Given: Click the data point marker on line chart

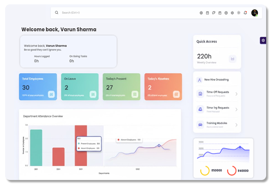Looking at the screenshot, I should tap(159, 146).
